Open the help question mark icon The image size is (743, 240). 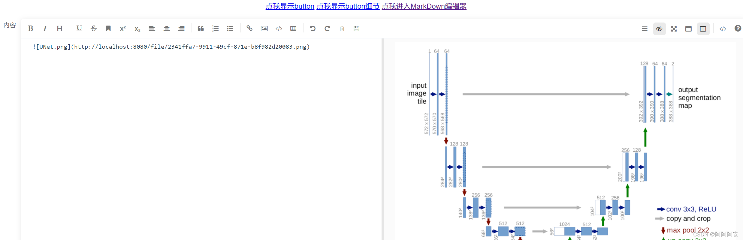[738, 29]
